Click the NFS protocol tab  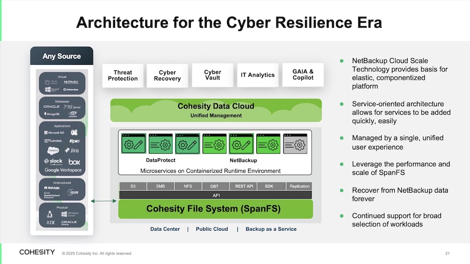tap(188, 186)
